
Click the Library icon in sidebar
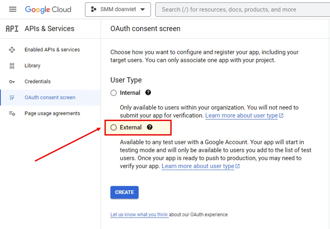tap(12, 66)
